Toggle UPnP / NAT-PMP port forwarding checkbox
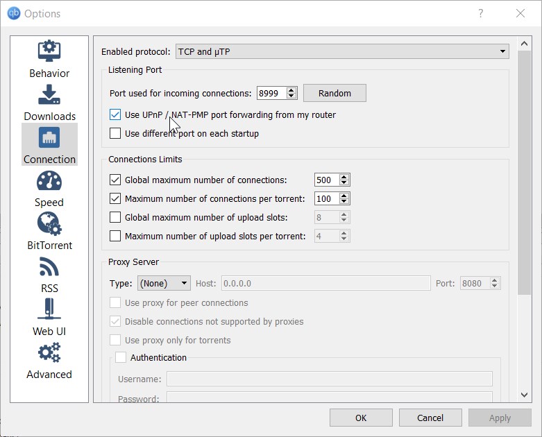This screenshot has width=542, height=437. (x=115, y=114)
